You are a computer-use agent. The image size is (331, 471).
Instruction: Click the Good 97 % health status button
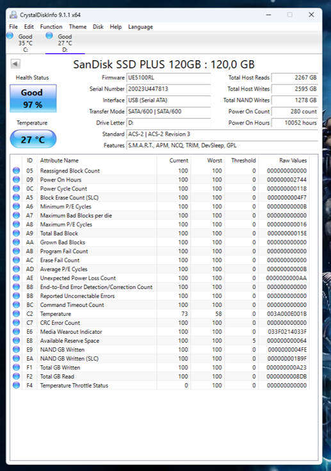33,98
